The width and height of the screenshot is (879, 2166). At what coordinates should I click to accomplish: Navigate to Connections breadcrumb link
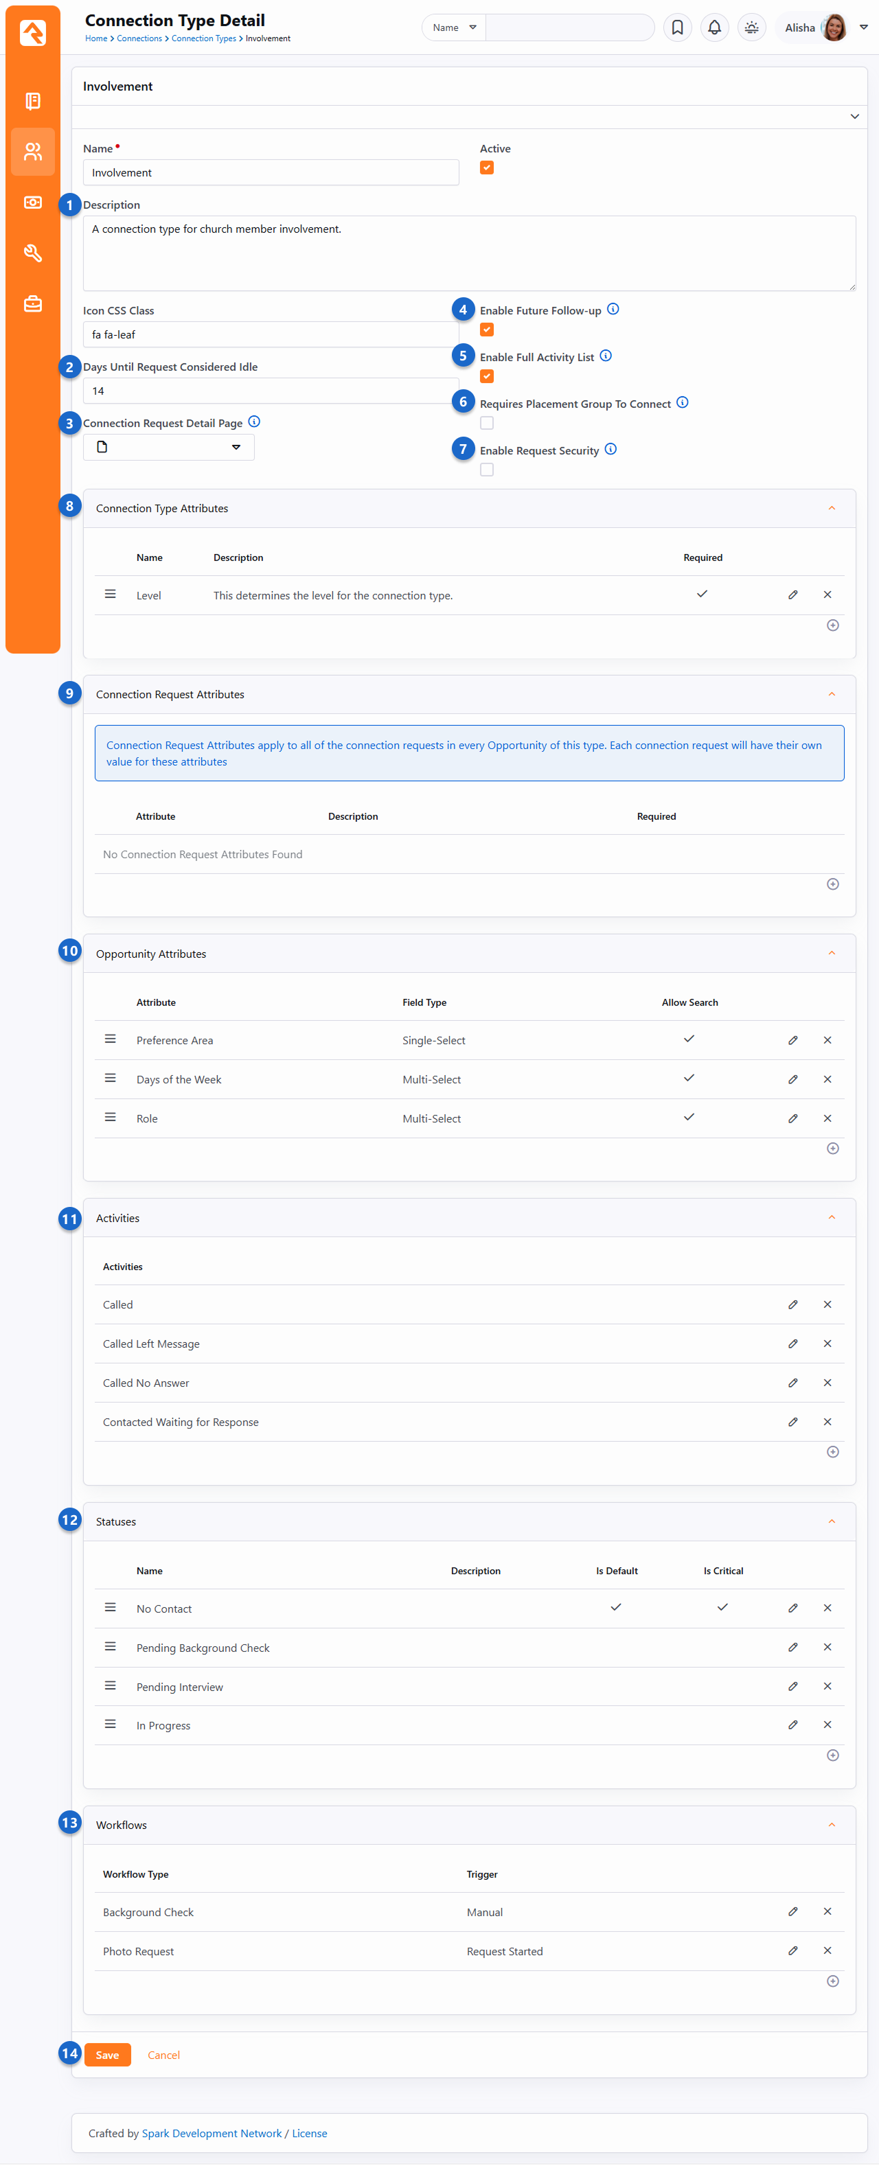[139, 38]
